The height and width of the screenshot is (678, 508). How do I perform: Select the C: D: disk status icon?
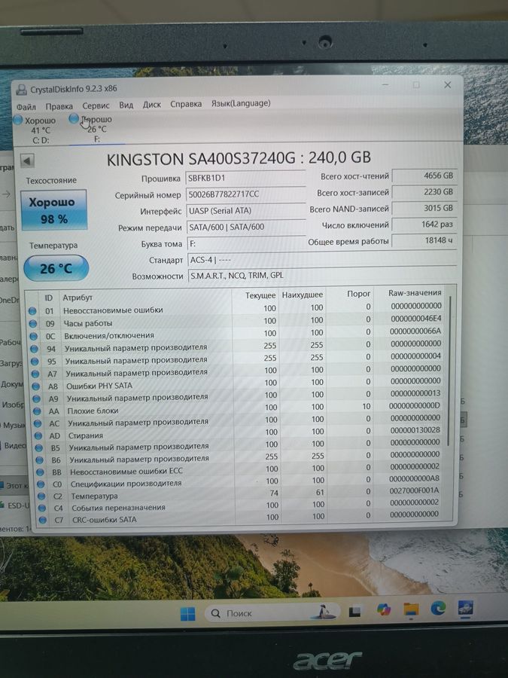(x=18, y=120)
